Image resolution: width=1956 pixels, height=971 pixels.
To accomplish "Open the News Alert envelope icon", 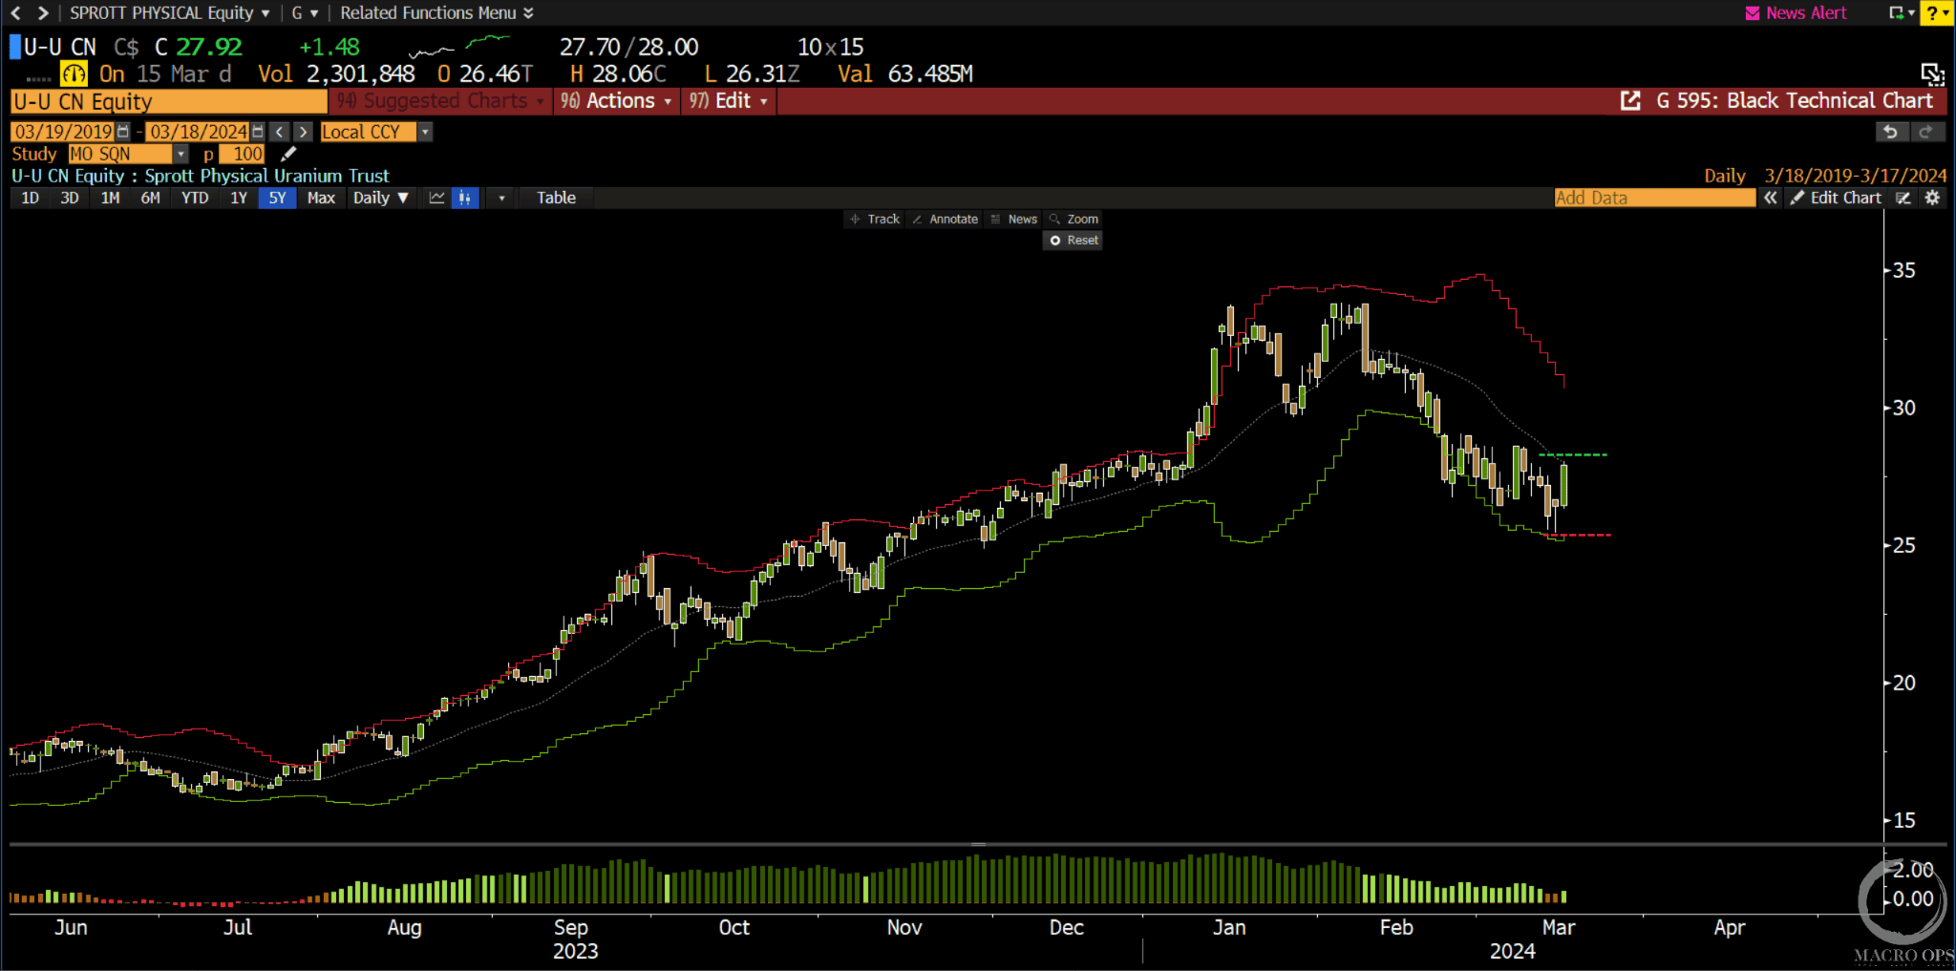I will click(1753, 13).
